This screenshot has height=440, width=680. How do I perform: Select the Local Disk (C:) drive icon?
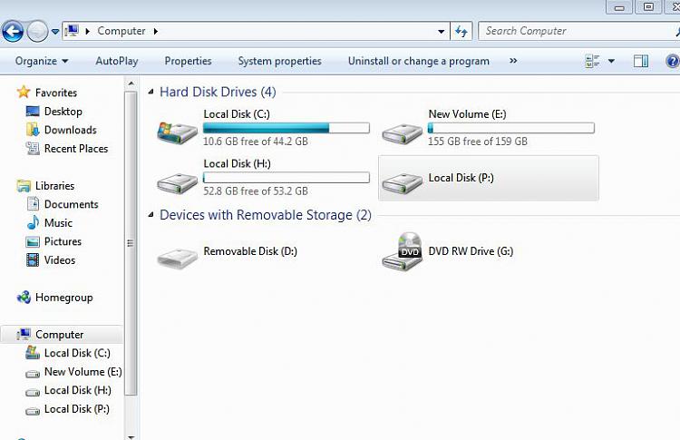177,132
